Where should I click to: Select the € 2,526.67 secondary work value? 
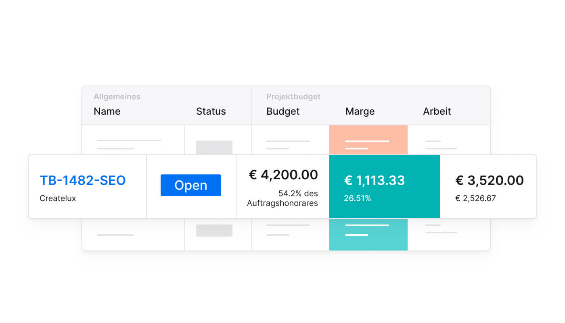click(475, 199)
